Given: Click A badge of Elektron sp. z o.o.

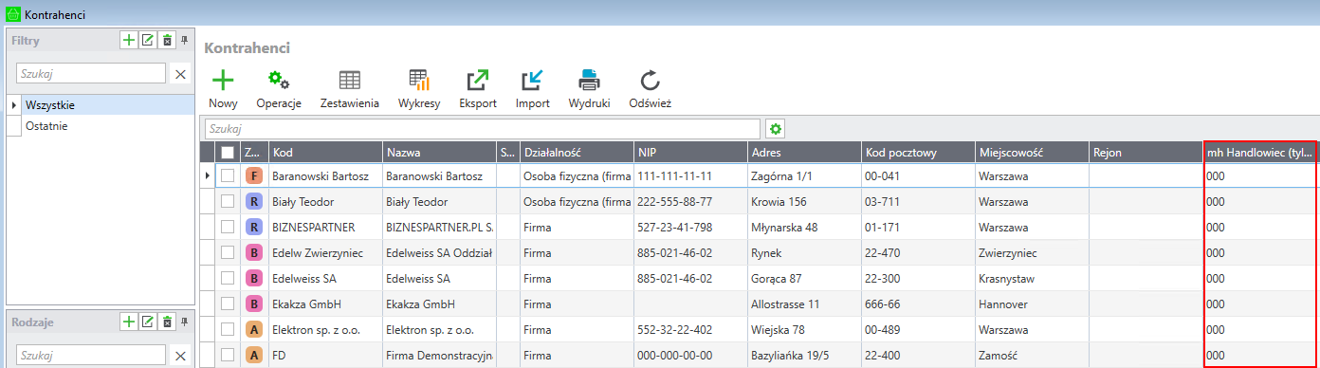Looking at the screenshot, I should [253, 329].
